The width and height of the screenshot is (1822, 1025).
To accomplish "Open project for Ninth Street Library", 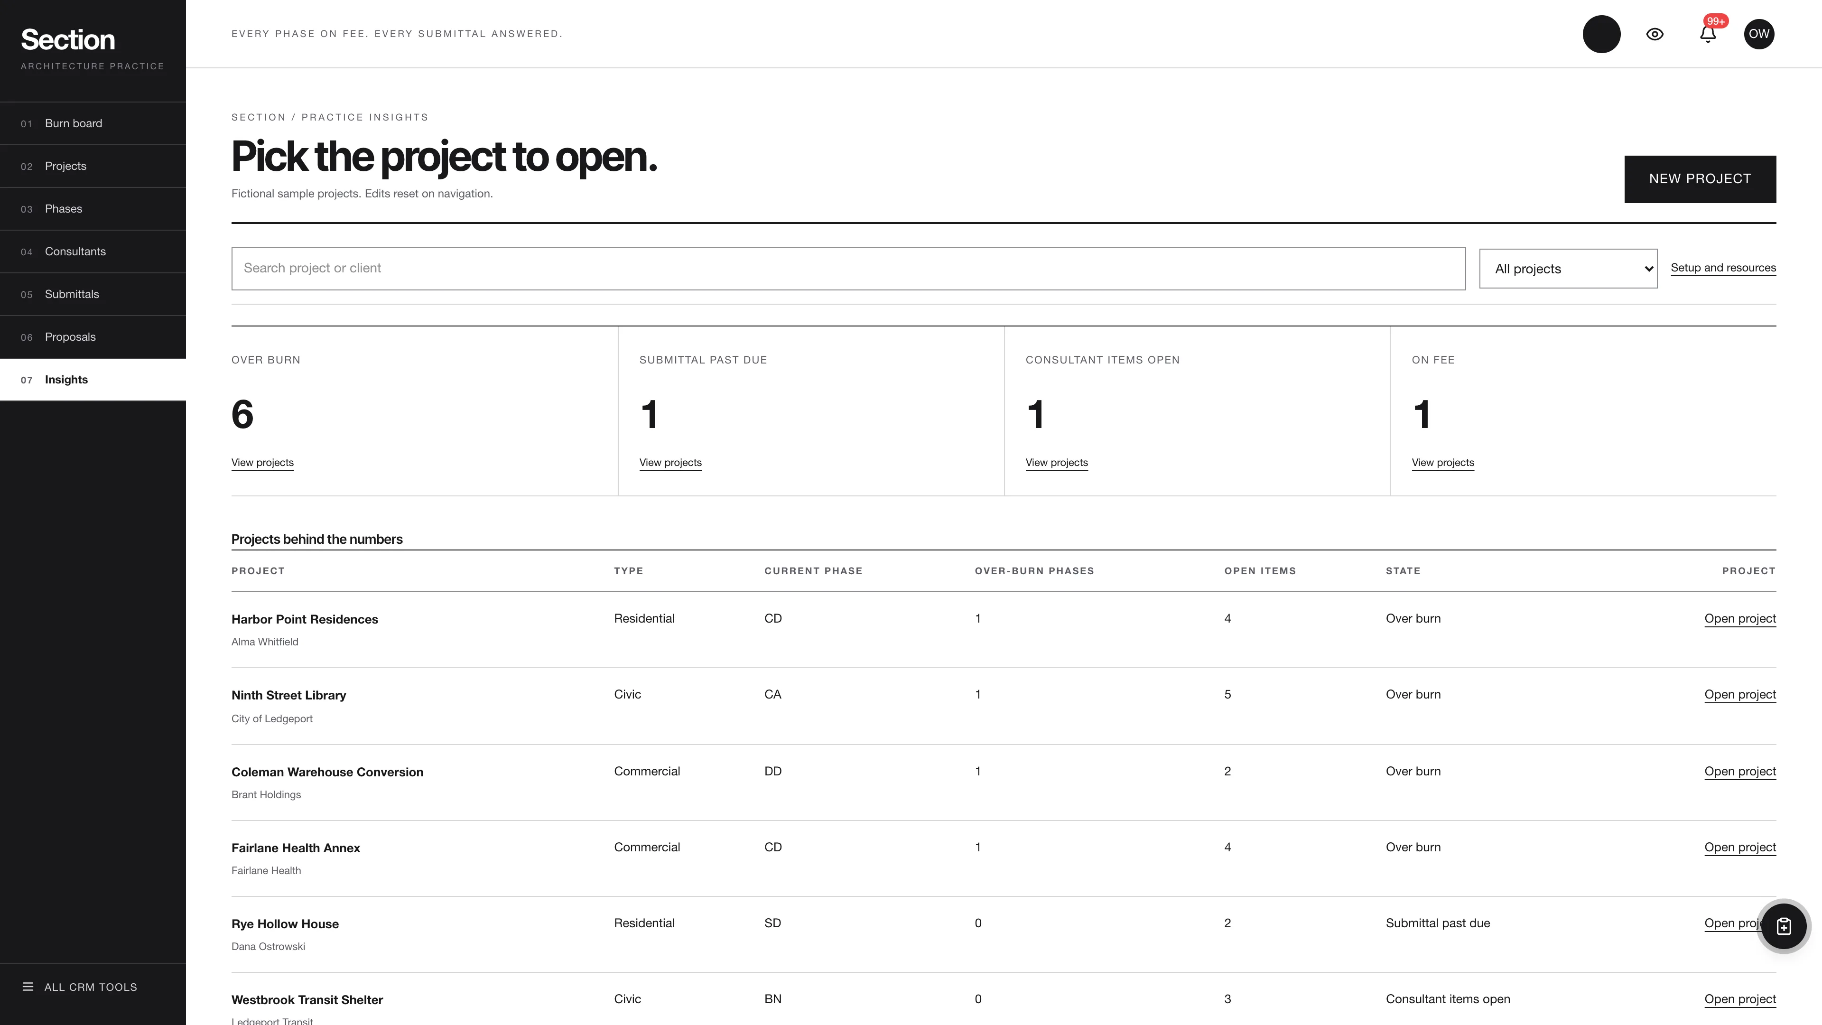I will [1740, 695].
